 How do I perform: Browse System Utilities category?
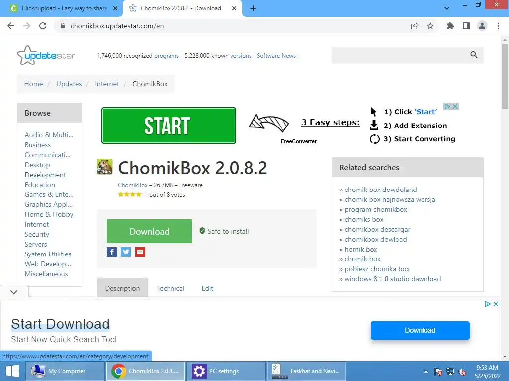tap(48, 254)
